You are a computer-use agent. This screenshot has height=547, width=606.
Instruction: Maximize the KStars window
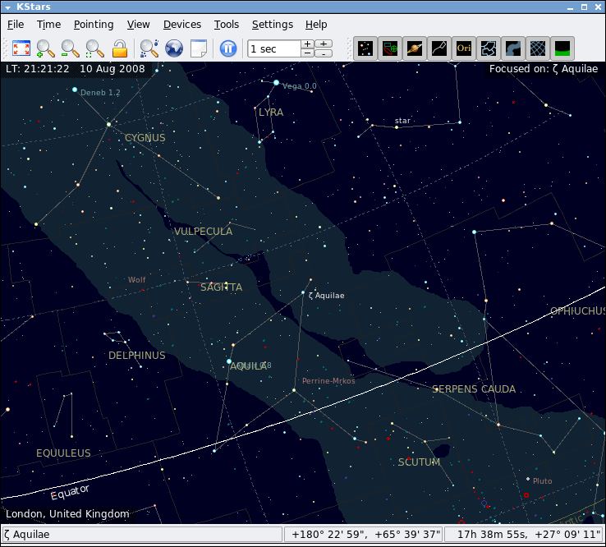coord(585,7)
